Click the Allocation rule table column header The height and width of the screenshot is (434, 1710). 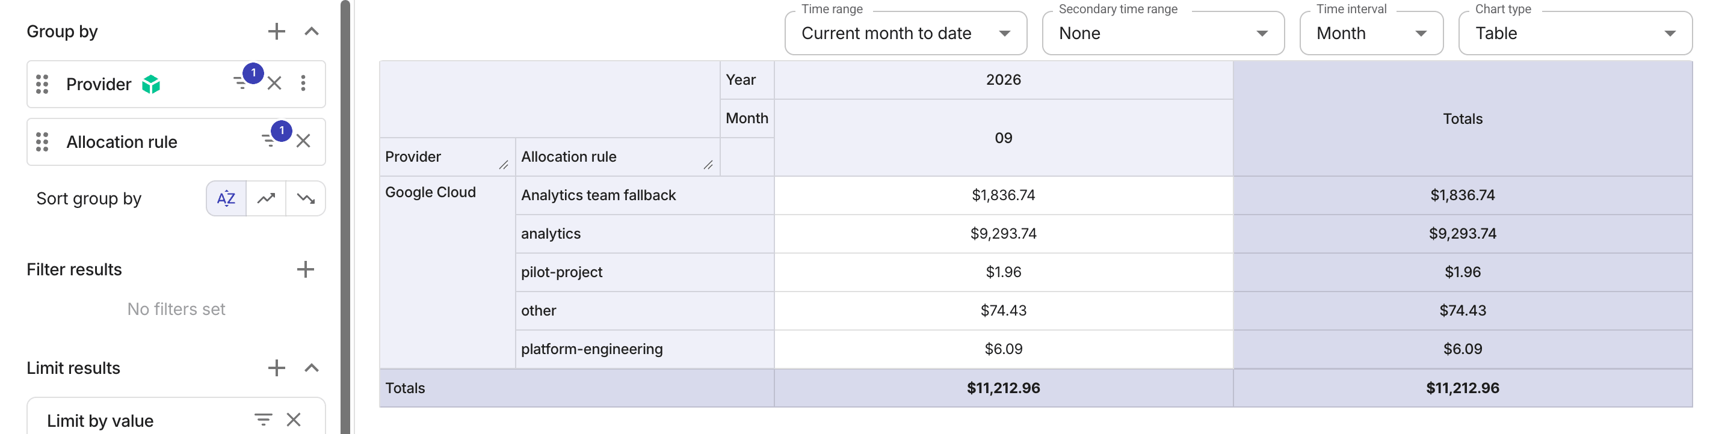coord(617,157)
